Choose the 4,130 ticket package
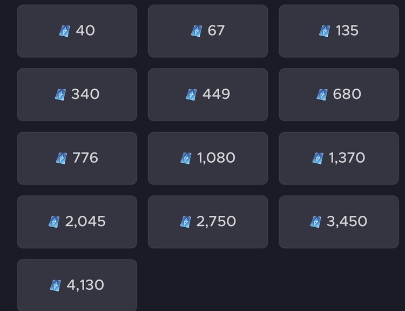Viewport: 405px width, 311px height. pyautogui.click(x=77, y=285)
